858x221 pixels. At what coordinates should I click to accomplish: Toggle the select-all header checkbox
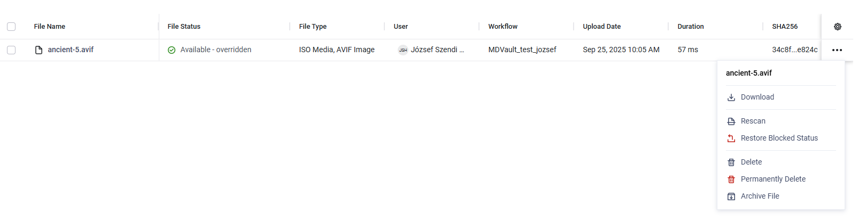(x=11, y=27)
